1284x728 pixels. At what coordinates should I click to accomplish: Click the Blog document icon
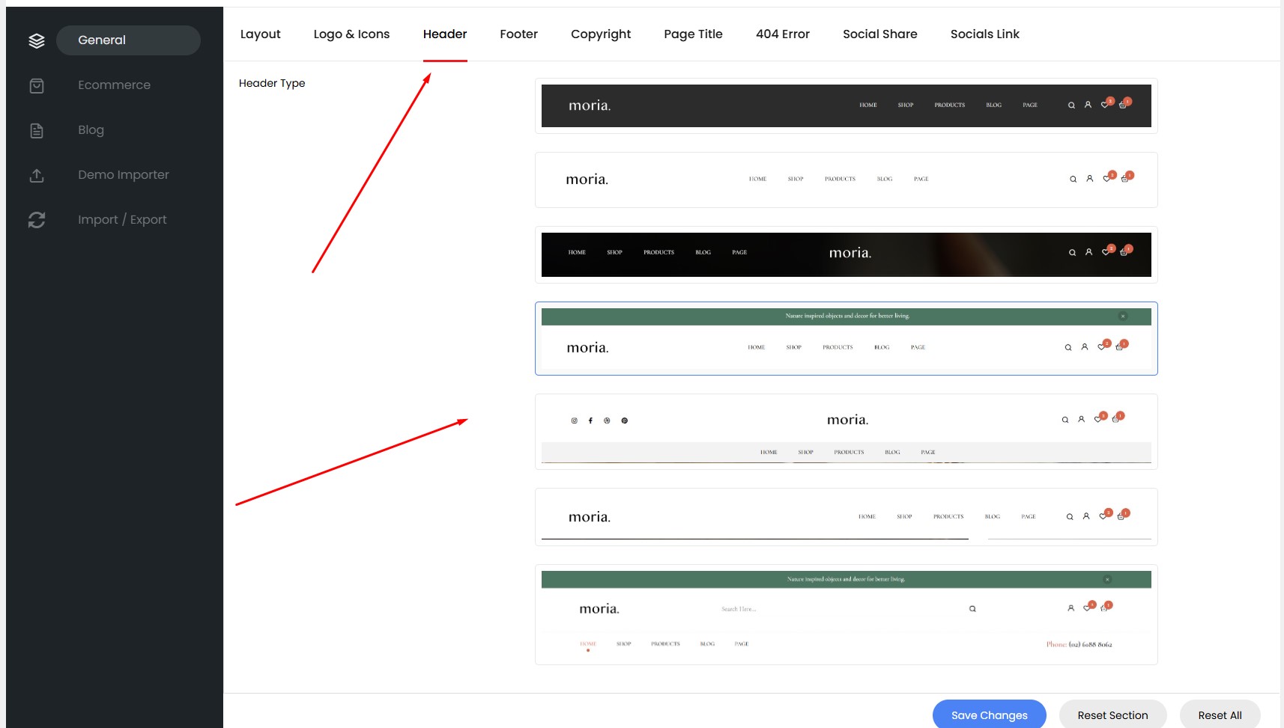click(x=37, y=130)
